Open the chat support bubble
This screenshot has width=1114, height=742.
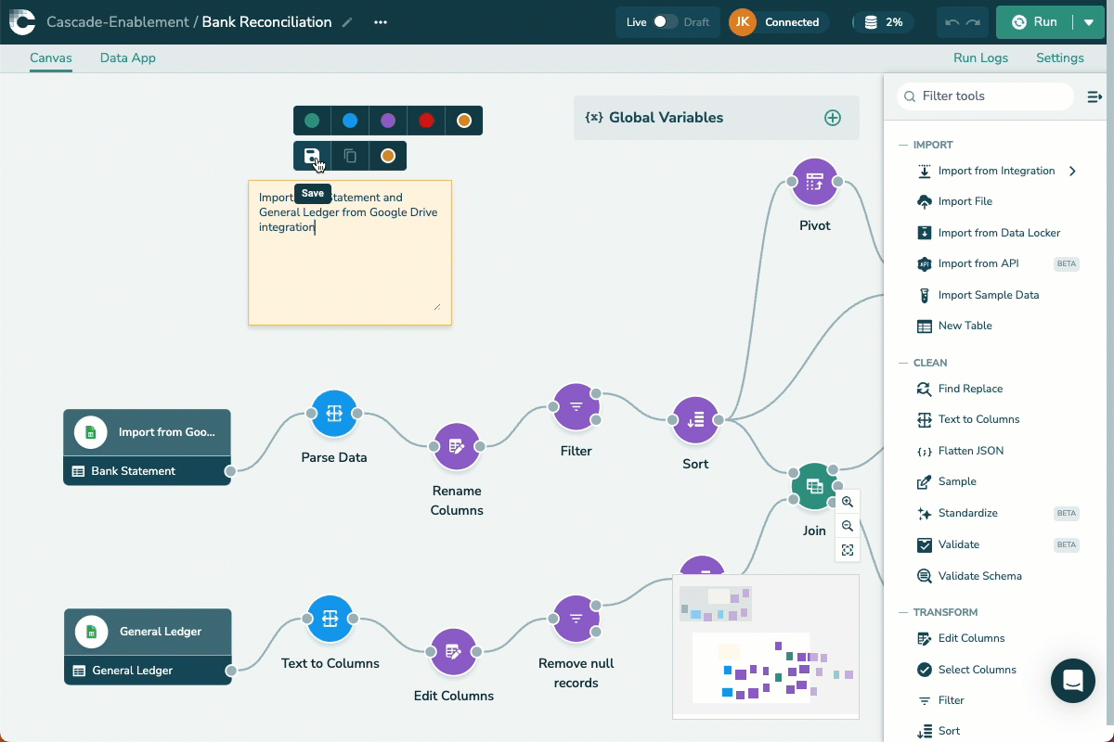[x=1072, y=681]
